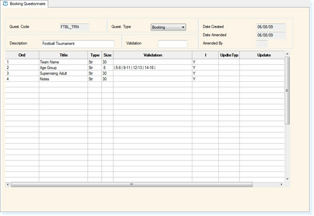
Task: Select the Supervising Adult cell
Action: pos(63,73)
